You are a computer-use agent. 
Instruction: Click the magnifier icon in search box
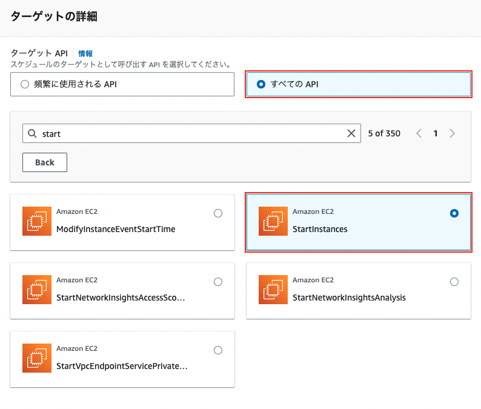pos(32,133)
